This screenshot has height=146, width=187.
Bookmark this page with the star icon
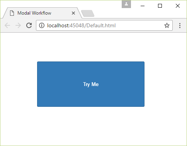pos(167,25)
